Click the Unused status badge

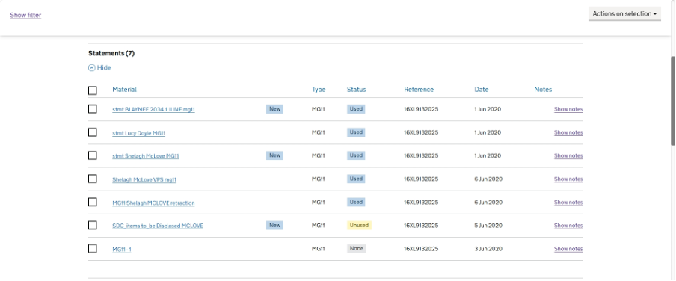[x=359, y=226]
